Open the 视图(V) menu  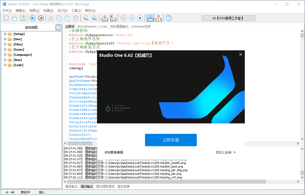tap(34, 10)
